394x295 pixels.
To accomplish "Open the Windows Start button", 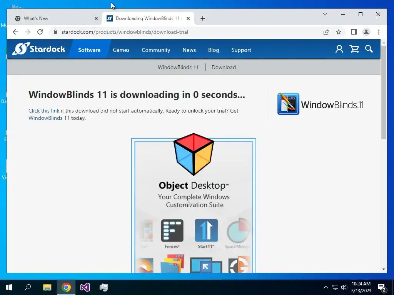I will (x=9, y=287).
